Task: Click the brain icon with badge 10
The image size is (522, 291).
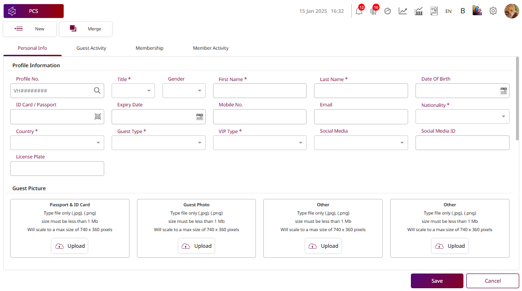Action: [373, 12]
